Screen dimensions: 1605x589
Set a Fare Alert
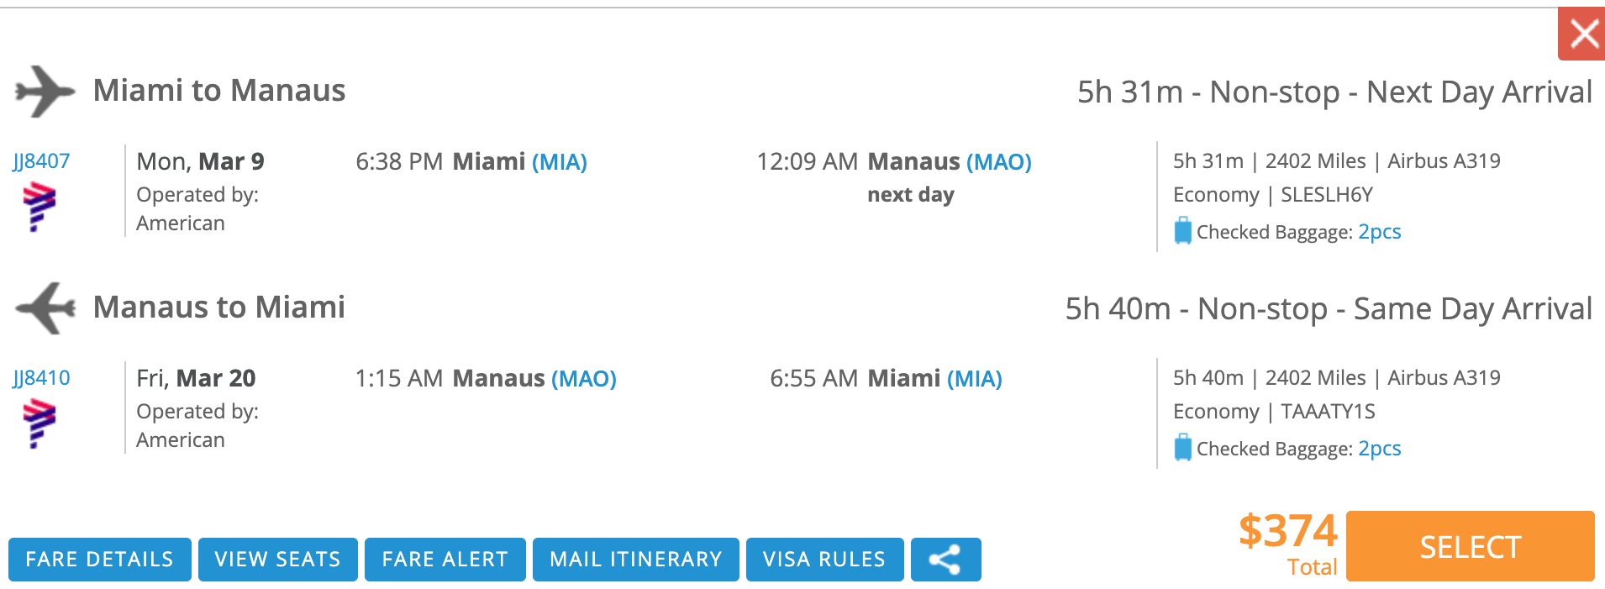[x=445, y=560]
